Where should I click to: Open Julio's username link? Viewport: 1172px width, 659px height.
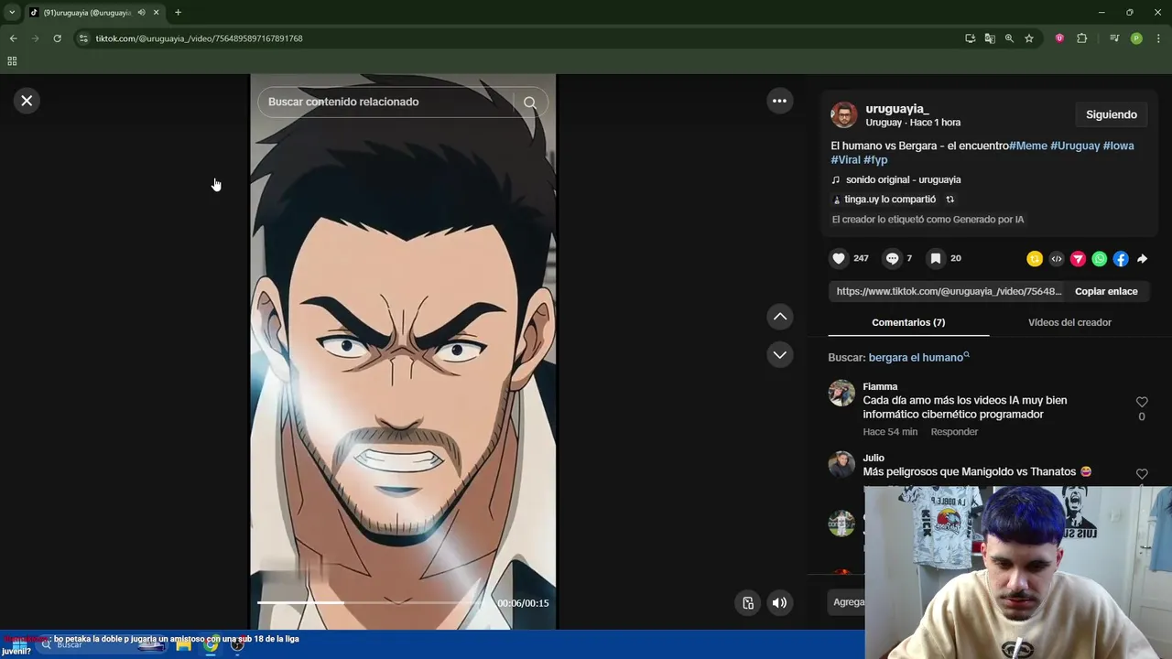point(874,458)
